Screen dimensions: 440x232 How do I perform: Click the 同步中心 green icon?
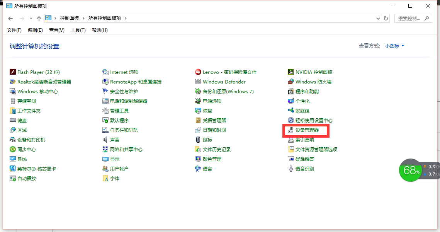click(13, 149)
